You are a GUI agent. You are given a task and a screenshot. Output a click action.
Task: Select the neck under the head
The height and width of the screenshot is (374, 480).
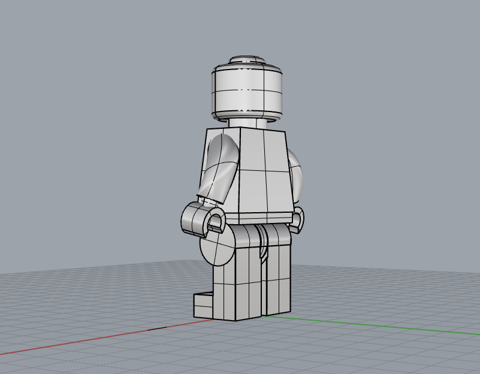247,123
